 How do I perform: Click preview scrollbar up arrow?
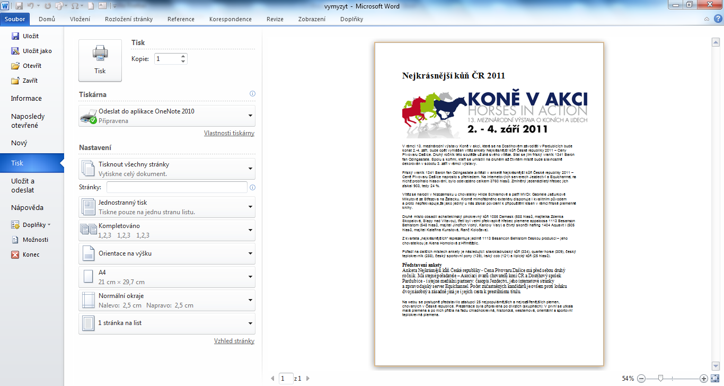point(715,41)
